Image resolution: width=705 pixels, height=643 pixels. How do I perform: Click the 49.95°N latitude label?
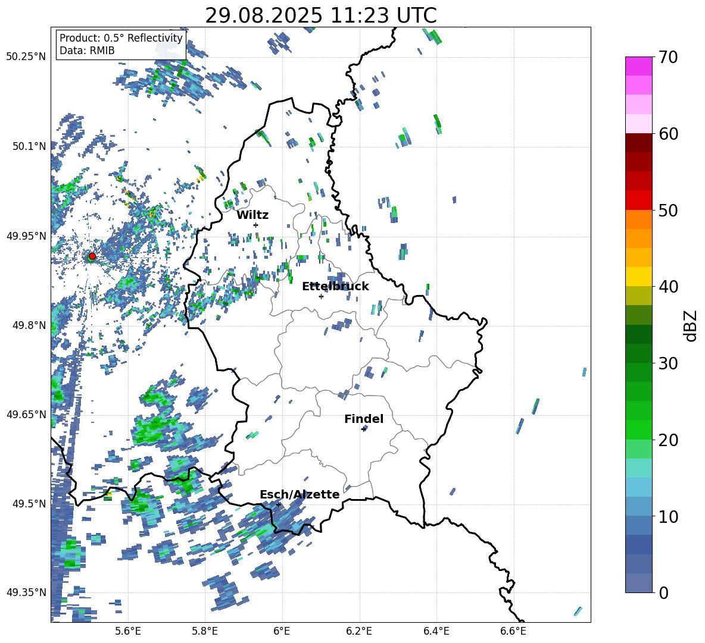[x=26, y=236]
